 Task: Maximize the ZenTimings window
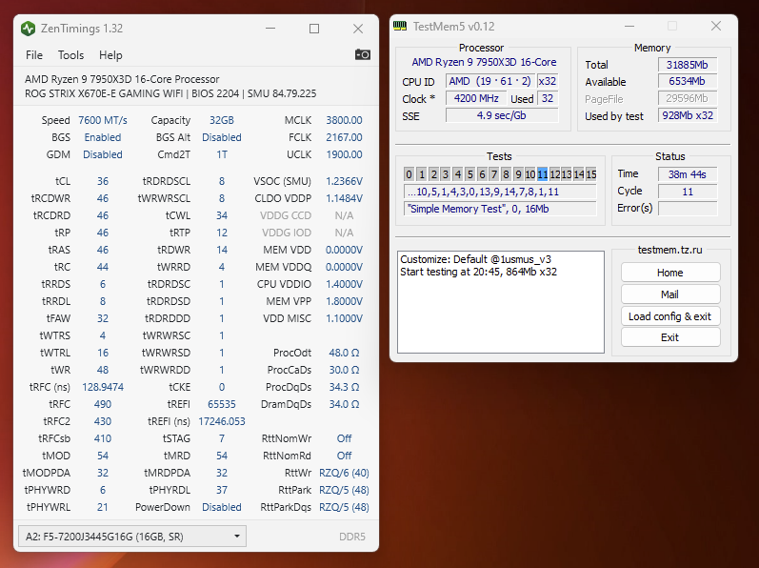tap(314, 29)
